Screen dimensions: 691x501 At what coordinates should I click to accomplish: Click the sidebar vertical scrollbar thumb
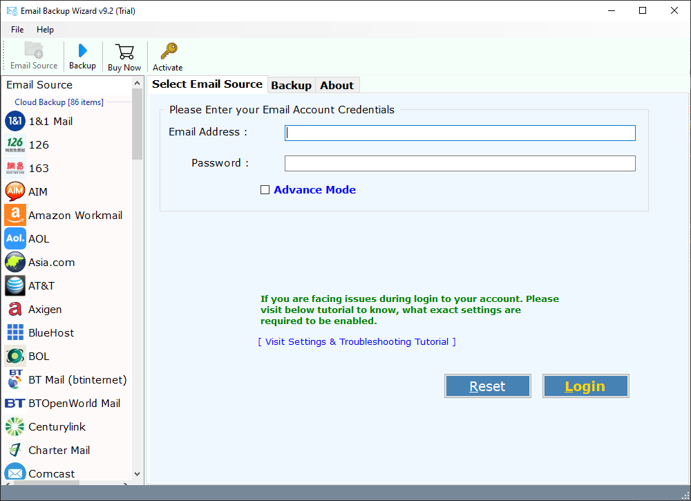[137, 124]
